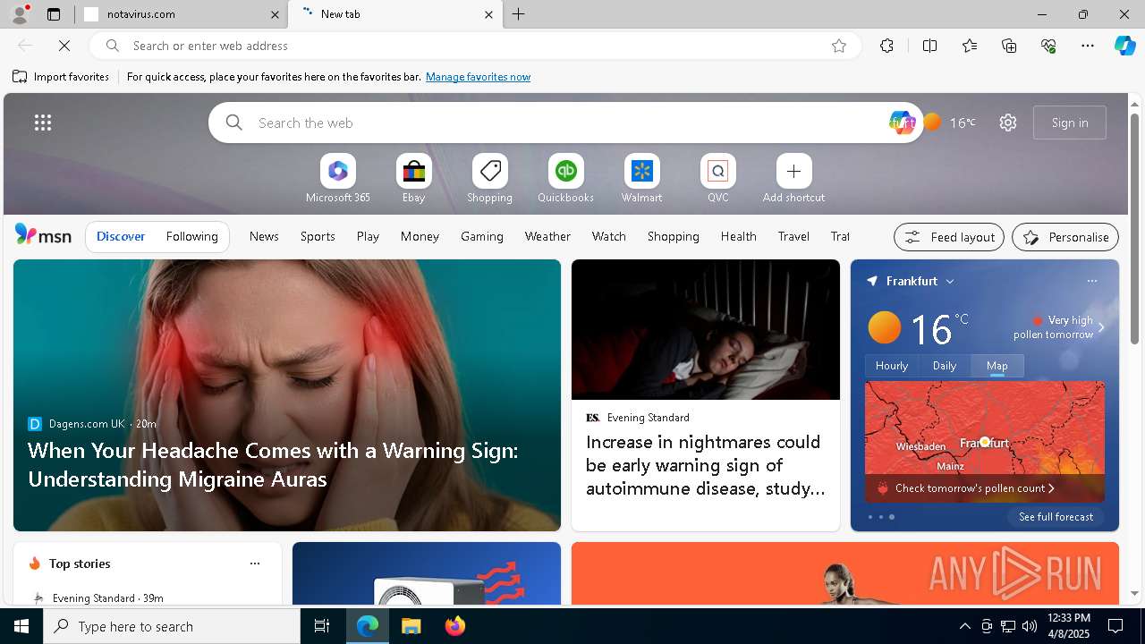Click the Sign in button

point(1070,123)
